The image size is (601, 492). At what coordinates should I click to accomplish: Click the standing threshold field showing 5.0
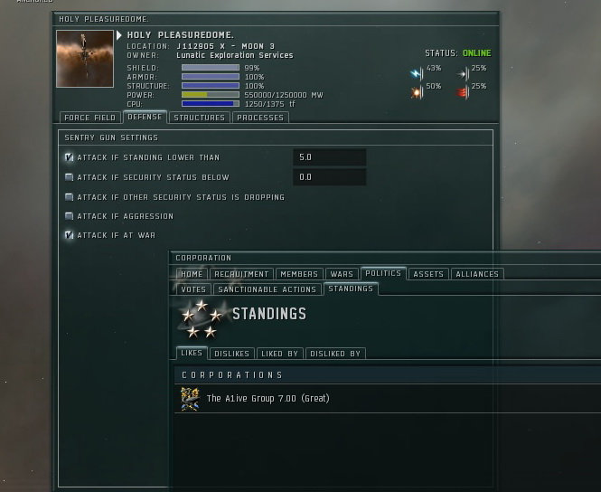tap(330, 157)
